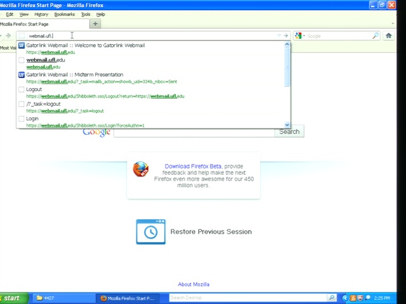The height and width of the screenshot is (304, 406).
Task: Restore down the Firefox window
Action: (x=382, y=5)
